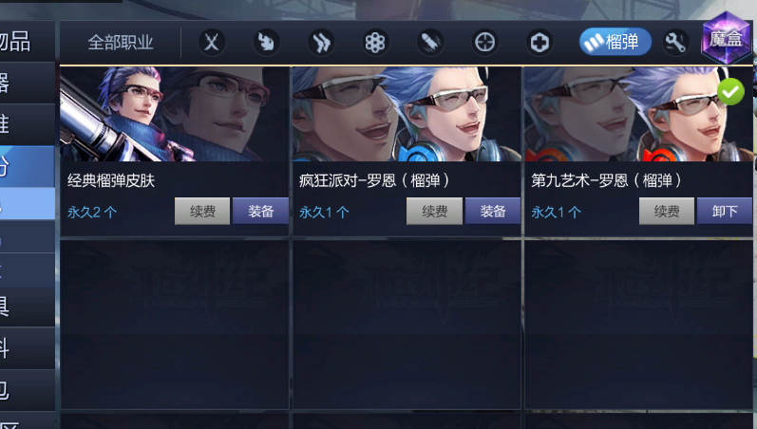Renew 疯狂派对-罗恩 skin with 续费

434,211
